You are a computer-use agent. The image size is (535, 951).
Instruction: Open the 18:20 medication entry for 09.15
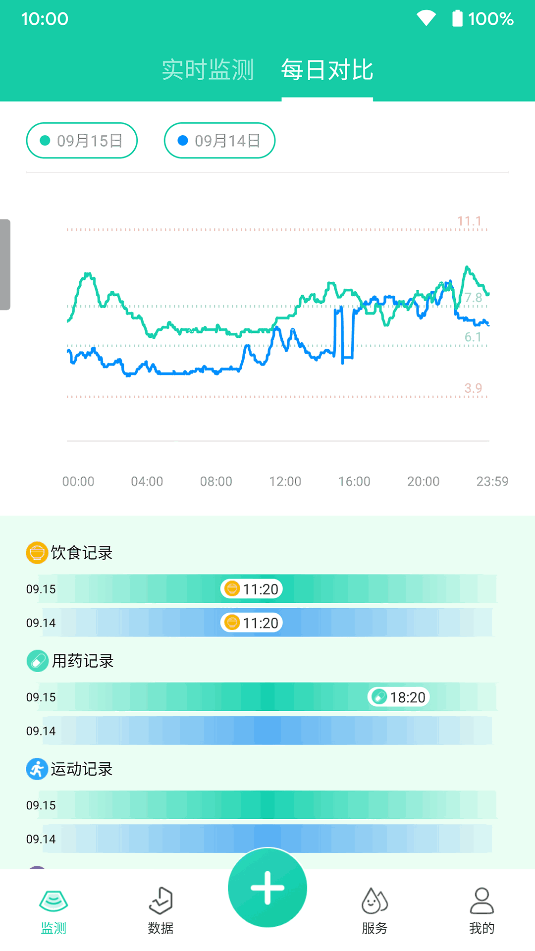(x=399, y=697)
